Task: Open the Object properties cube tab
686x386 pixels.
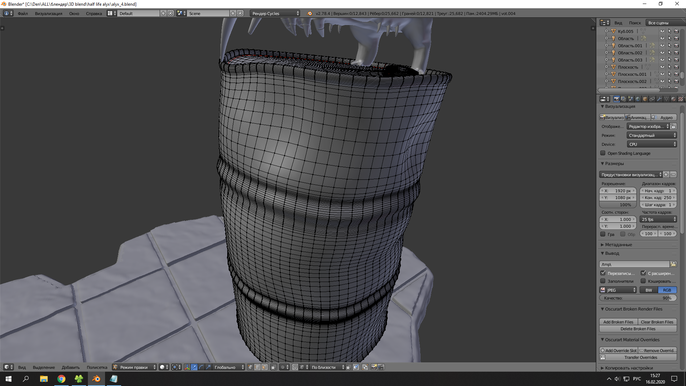Action: click(645, 99)
